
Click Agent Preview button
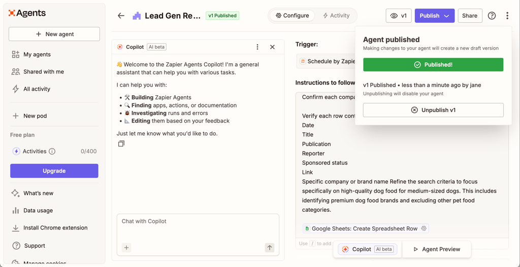pos(437,249)
